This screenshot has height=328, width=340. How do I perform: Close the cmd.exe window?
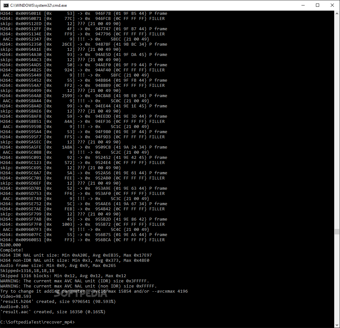(332, 5)
